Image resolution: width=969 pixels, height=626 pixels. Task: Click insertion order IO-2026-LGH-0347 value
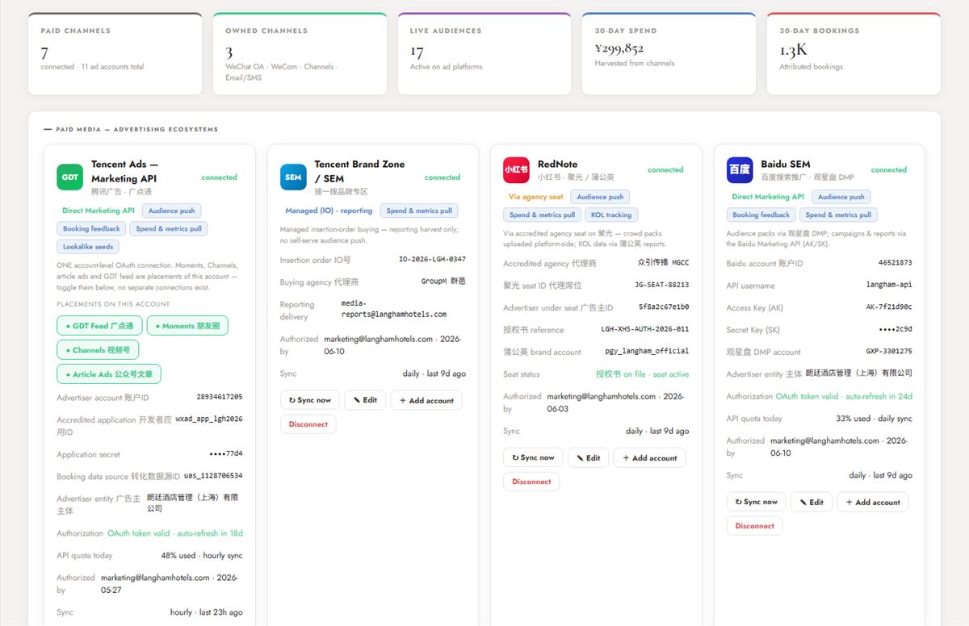tap(432, 260)
